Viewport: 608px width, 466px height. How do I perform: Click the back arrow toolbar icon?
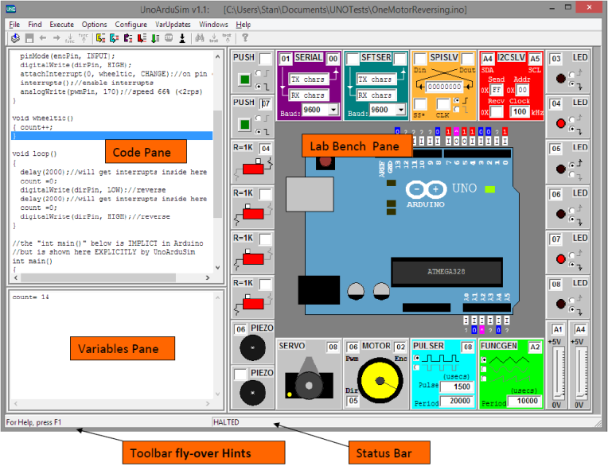[x=43, y=38]
